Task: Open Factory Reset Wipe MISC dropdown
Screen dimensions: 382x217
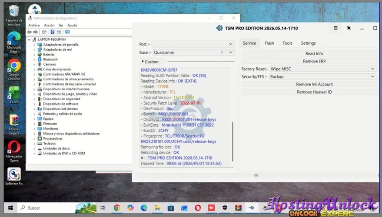Action: [323, 69]
